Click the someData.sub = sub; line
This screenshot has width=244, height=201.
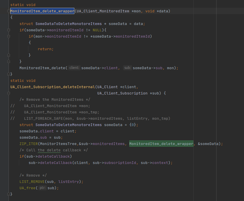coord(41,138)
